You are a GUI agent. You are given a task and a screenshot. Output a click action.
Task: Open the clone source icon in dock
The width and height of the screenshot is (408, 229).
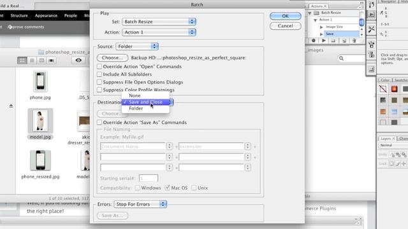point(371,55)
